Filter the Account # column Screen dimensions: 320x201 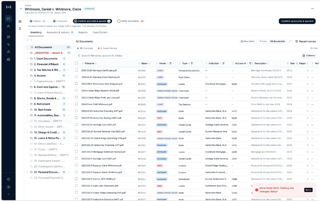tap(250, 64)
